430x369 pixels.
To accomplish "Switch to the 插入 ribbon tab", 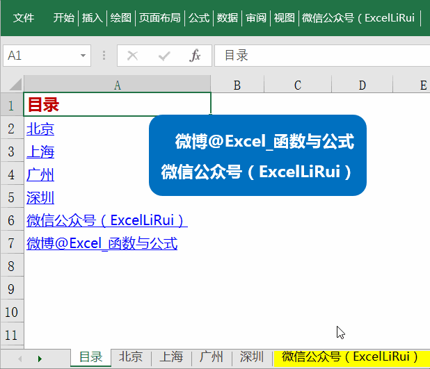I will point(93,18).
